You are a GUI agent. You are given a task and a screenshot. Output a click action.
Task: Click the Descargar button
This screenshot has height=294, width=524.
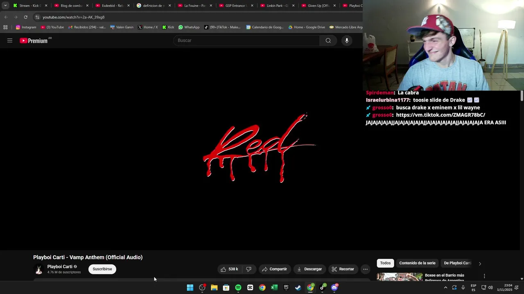coord(309,269)
